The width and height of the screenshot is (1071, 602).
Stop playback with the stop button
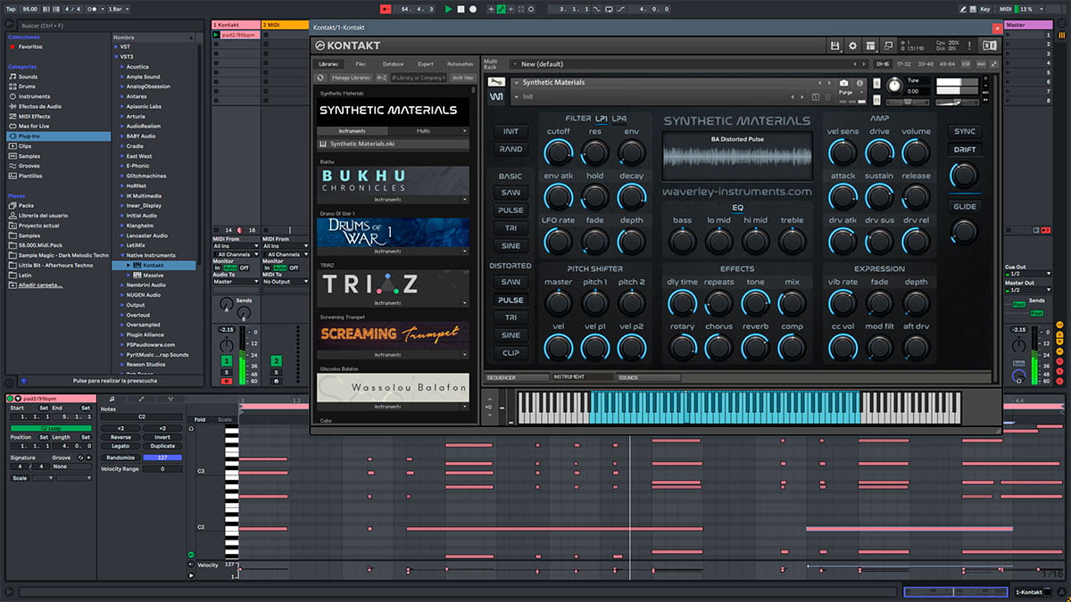click(461, 9)
